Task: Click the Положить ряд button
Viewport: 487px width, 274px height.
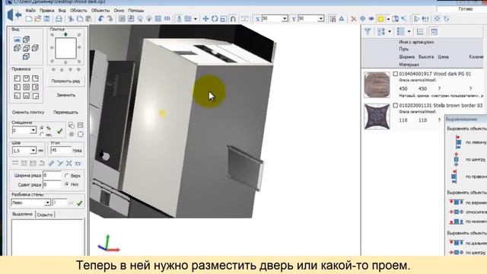Action: [66, 81]
